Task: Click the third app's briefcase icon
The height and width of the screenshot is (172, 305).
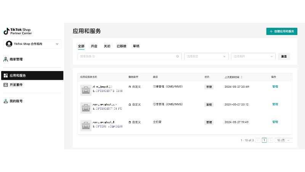Action: (86, 125)
